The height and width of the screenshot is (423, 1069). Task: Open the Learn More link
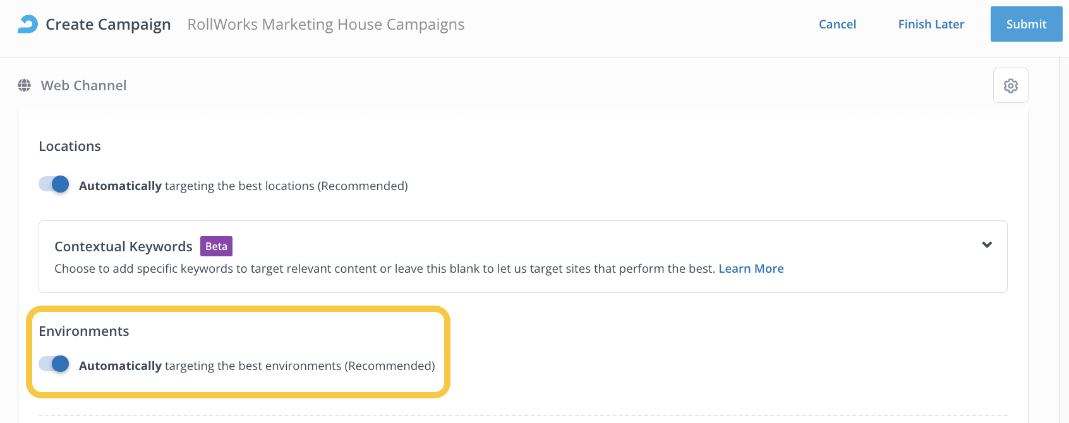click(x=751, y=269)
